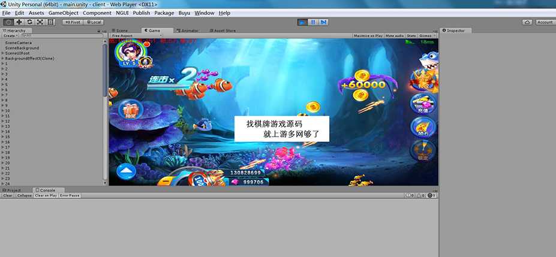
Task: Toggle Maximize on Play
Action: click(x=368, y=36)
